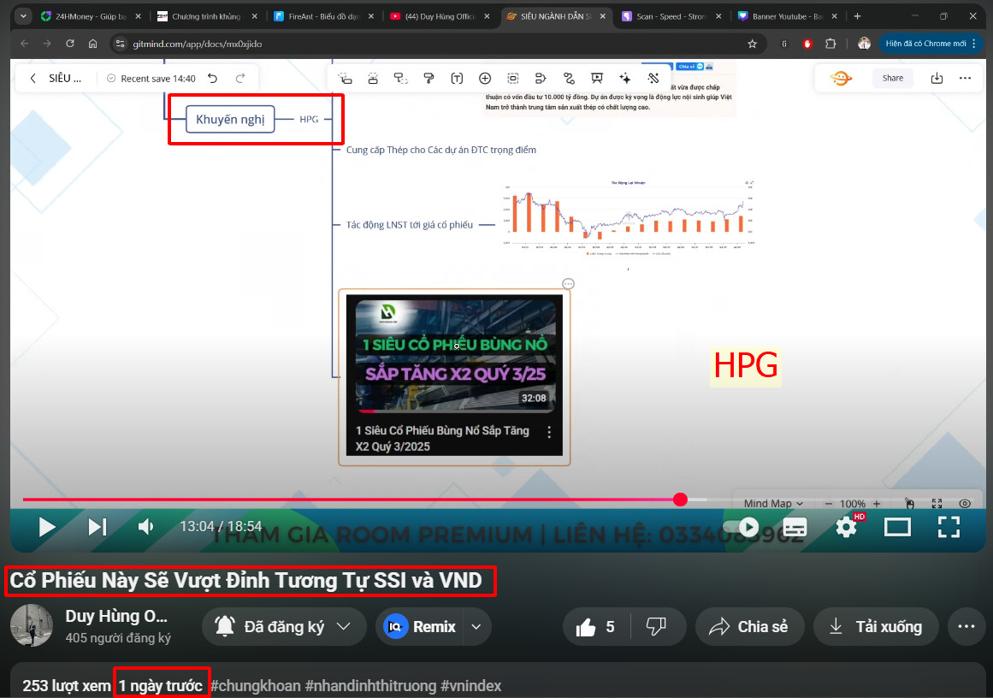Open the #vnindex hashtag
The width and height of the screenshot is (993, 698).
pos(470,686)
